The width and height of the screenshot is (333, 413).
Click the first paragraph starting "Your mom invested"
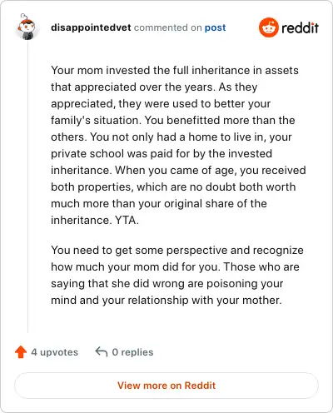coord(178,145)
